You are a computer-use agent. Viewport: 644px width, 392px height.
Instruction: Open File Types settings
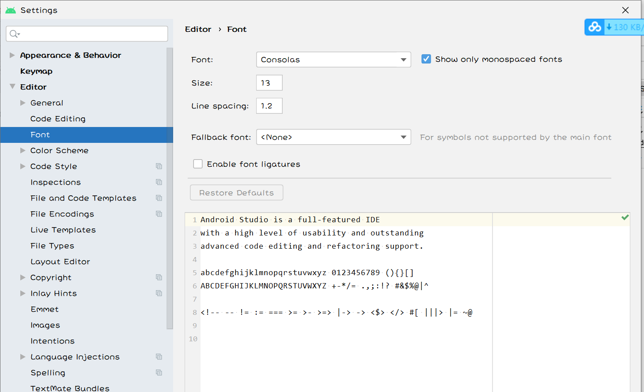coord(52,246)
